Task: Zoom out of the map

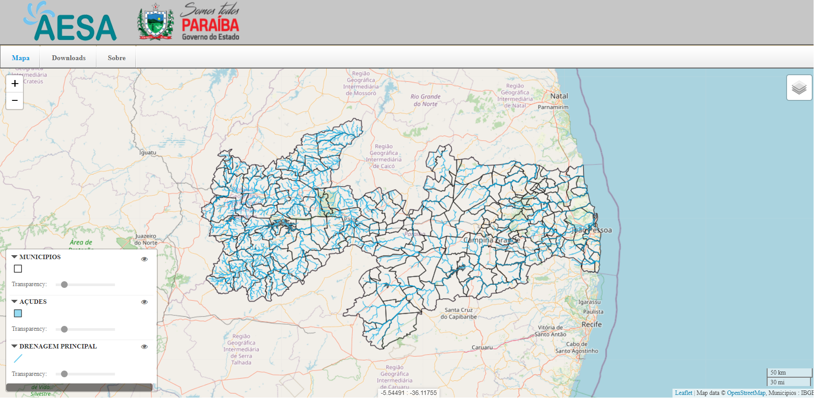Action: tap(15, 100)
